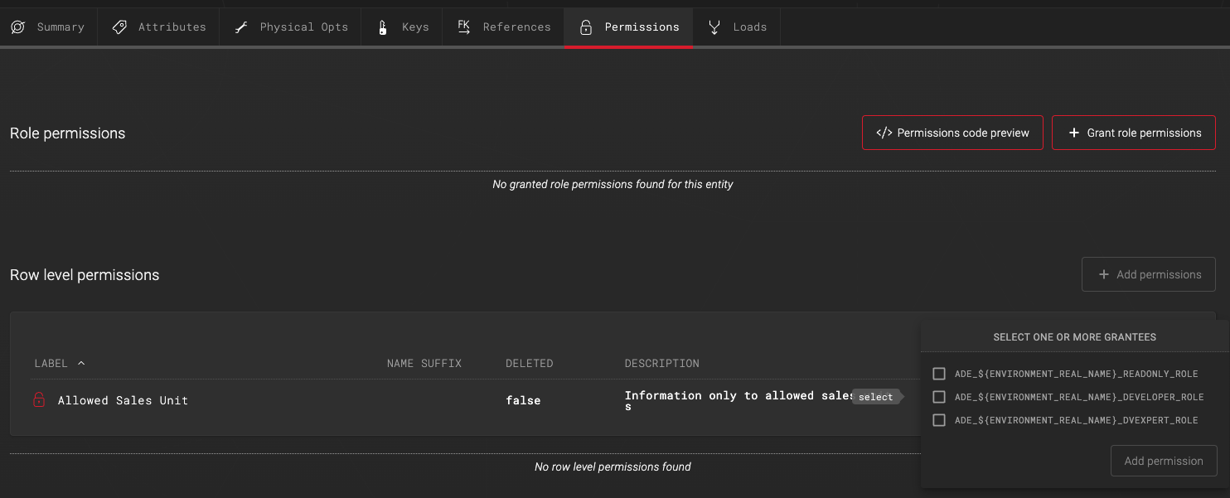The height and width of the screenshot is (498, 1230).
Task: Click the padlock icon on the Permissions tab
Action: (586, 27)
